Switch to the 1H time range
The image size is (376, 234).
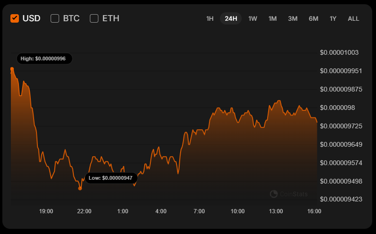[210, 19]
